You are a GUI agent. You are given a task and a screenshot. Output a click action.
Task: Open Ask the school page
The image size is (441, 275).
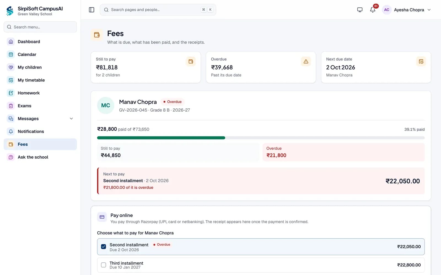click(40, 157)
